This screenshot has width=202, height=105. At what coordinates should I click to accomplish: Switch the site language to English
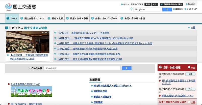(x=191, y=4)
